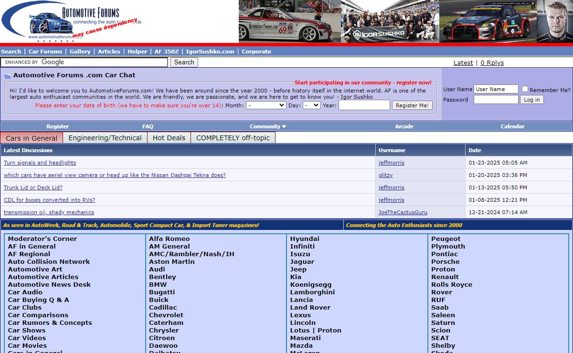Click FAQ in the blue menu bar
Screen dimensions: 573x353
point(148,126)
